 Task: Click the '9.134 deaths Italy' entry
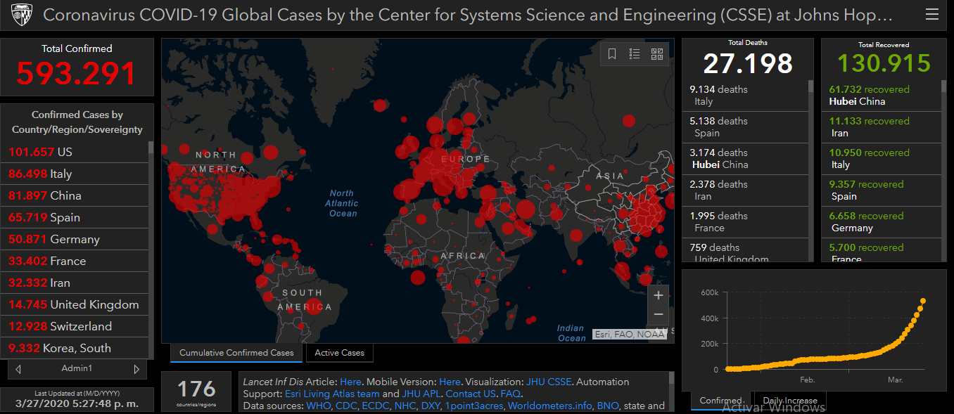click(745, 96)
